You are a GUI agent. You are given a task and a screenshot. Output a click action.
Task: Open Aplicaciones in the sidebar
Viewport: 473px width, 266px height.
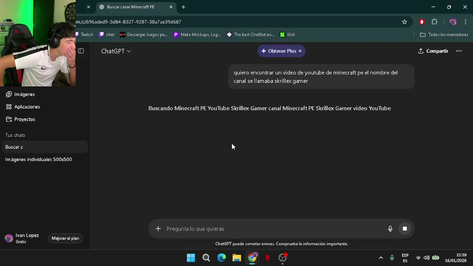point(23,107)
